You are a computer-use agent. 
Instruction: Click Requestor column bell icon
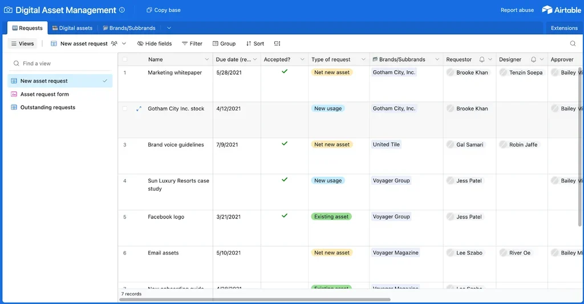point(481,60)
